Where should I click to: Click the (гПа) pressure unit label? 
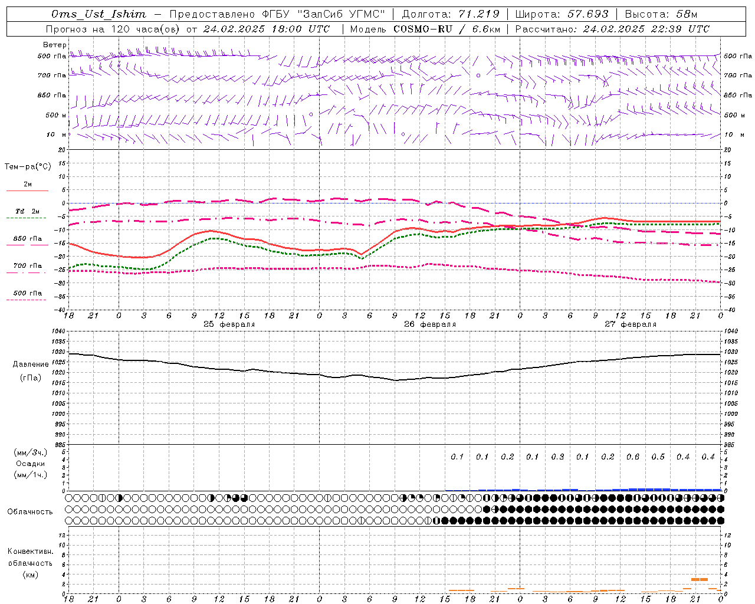31,377
